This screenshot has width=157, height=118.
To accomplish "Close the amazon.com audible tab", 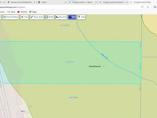I will (35, 2).
